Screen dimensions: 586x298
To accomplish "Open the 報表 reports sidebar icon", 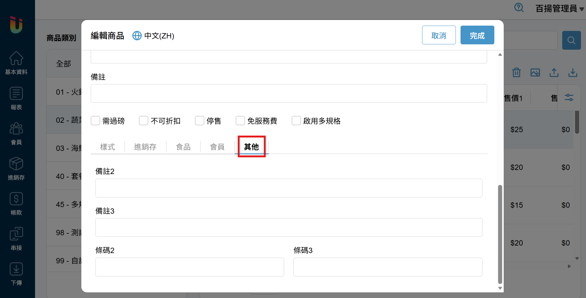I will pos(16,98).
